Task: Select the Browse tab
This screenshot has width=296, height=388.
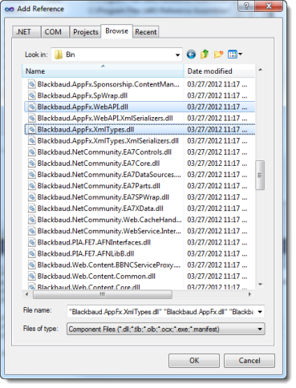Action: (116, 31)
